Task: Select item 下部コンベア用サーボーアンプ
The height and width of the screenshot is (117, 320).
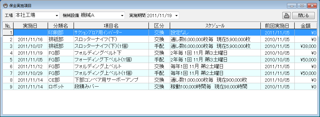Action: [x=111, y=80]
